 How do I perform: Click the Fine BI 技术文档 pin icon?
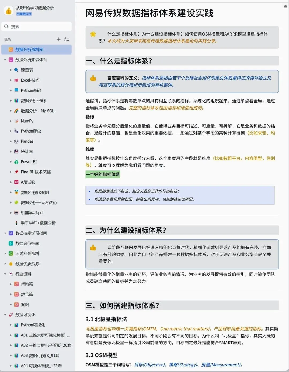pyautogui.click(x=16, y=172)
